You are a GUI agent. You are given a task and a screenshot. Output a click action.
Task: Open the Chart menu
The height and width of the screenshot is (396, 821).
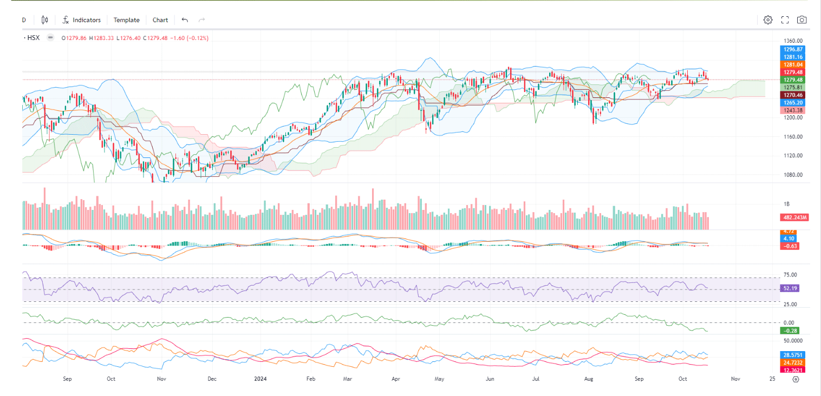[x=160, y=20]
